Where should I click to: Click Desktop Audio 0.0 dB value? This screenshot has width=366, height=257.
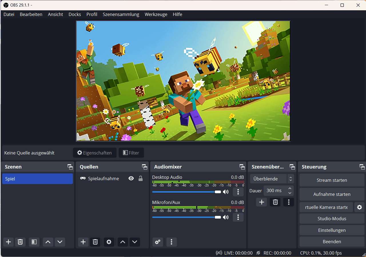(237, 177)
